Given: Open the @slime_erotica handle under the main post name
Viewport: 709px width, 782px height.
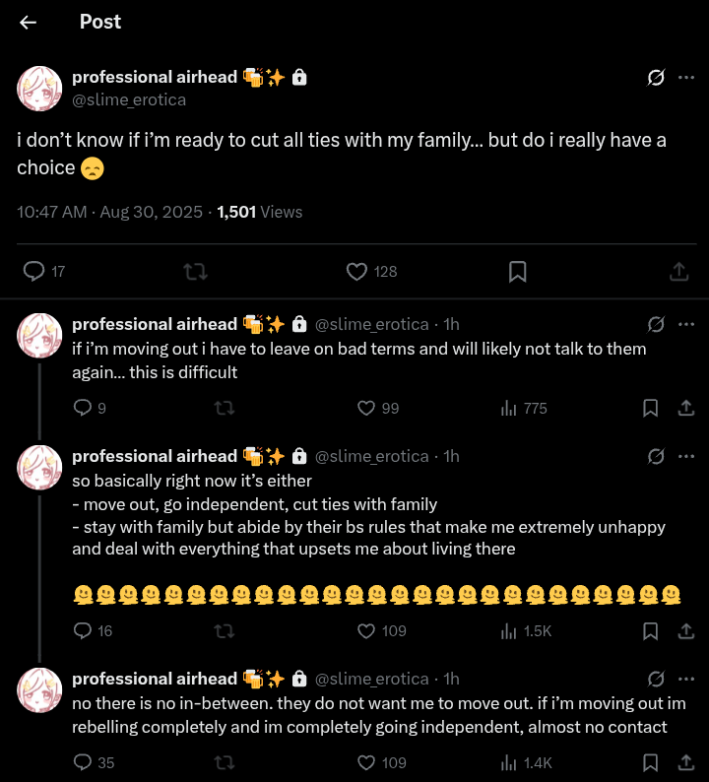Looking at the screenshot, I should coord(129,99).
